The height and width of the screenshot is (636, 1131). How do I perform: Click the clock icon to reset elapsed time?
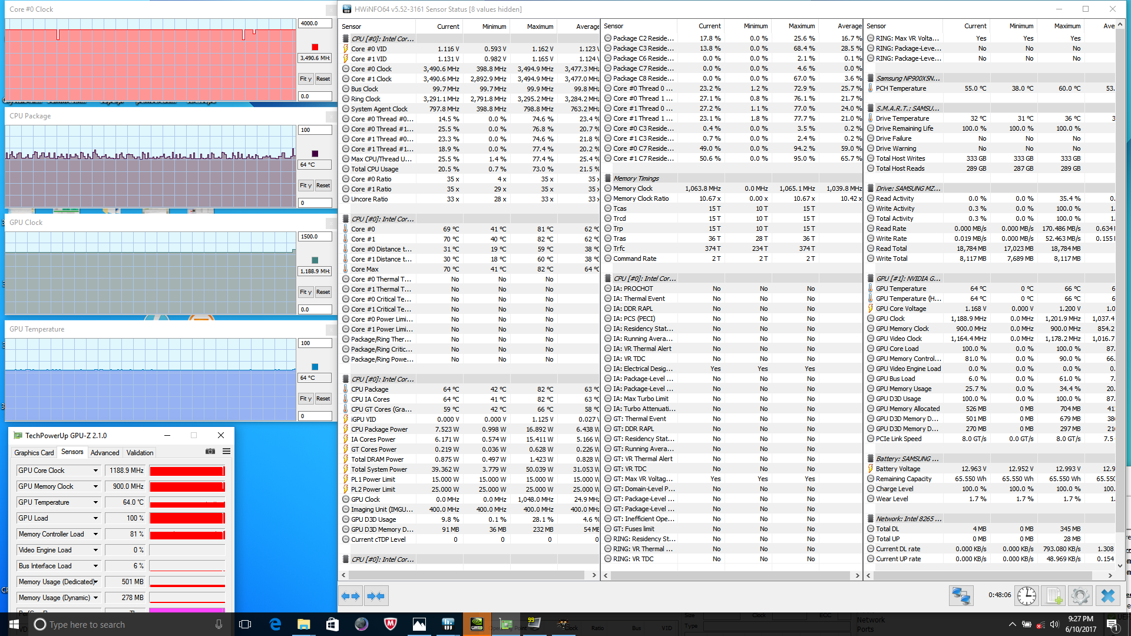1027,596
